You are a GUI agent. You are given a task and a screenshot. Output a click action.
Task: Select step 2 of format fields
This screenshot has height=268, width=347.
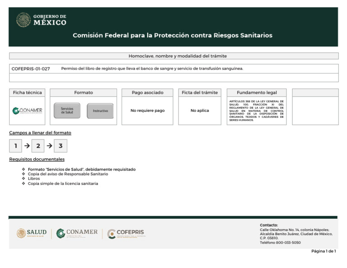click(38, 146)
